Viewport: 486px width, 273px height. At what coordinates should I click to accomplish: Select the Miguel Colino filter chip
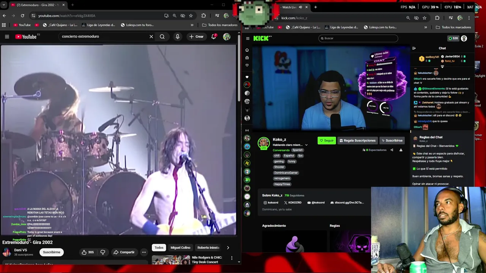(x=180, y=248)
